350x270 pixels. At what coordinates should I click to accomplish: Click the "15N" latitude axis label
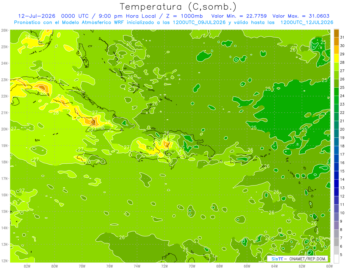point(4,211)
